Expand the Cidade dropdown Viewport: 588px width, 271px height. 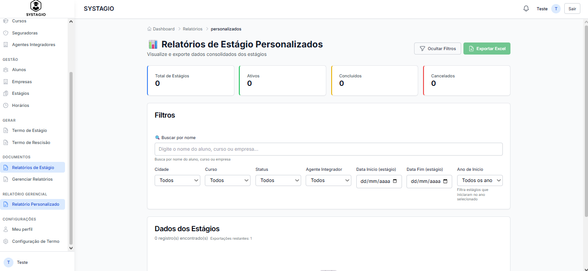(177, 180)
